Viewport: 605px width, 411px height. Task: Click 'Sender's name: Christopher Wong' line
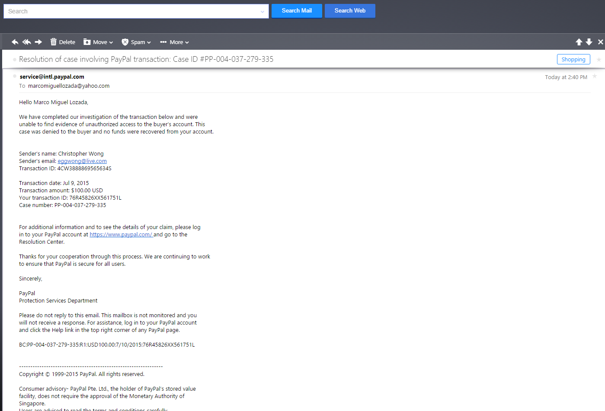tap(61, 154)
